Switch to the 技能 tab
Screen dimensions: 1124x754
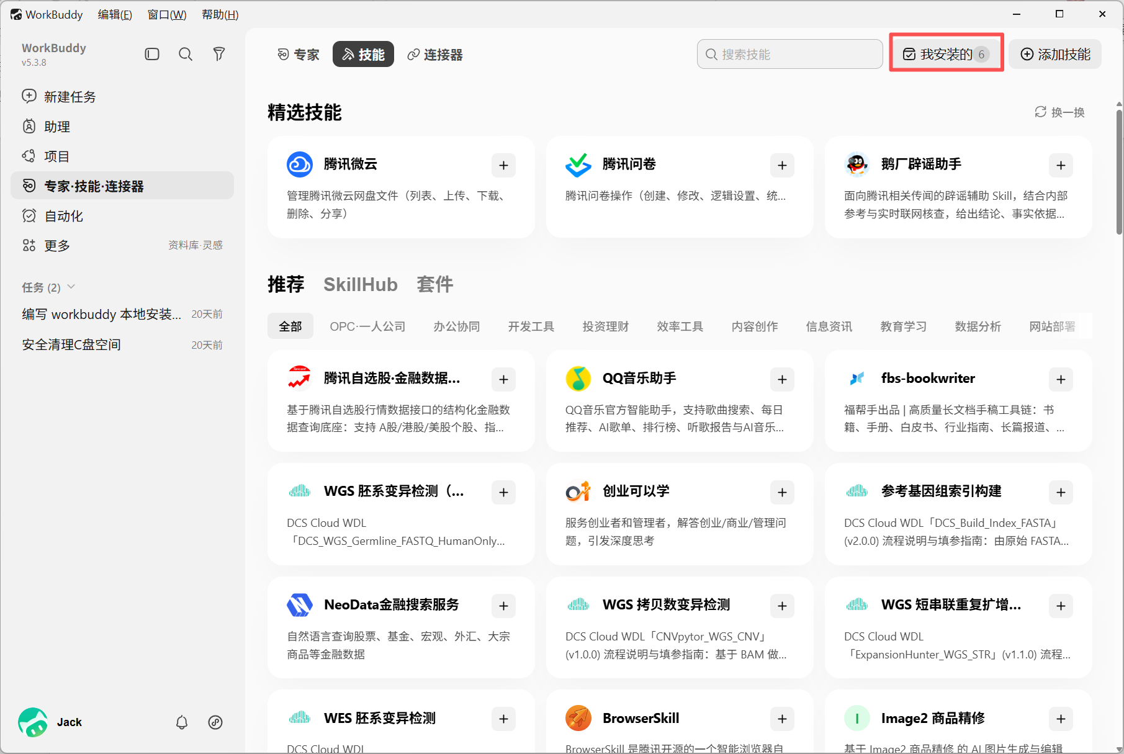click(363, 55)
